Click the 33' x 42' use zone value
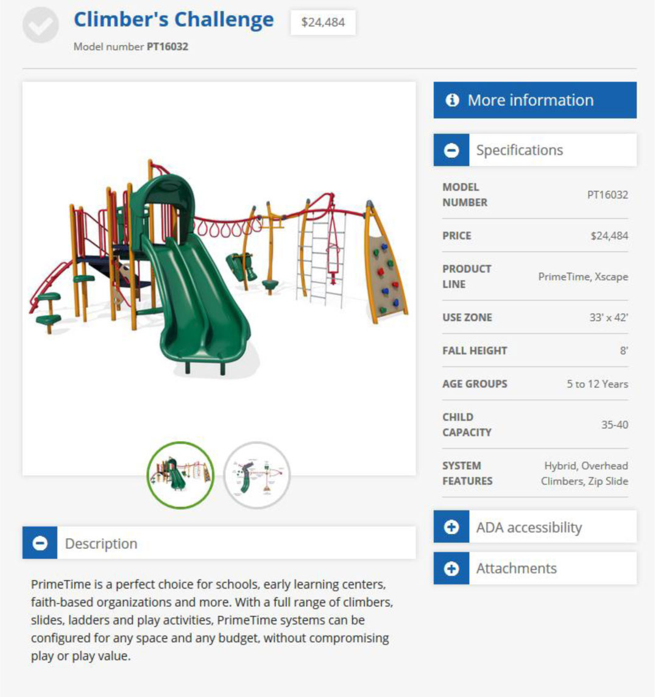Screen dimensions: 655x697 pos(608,317)
